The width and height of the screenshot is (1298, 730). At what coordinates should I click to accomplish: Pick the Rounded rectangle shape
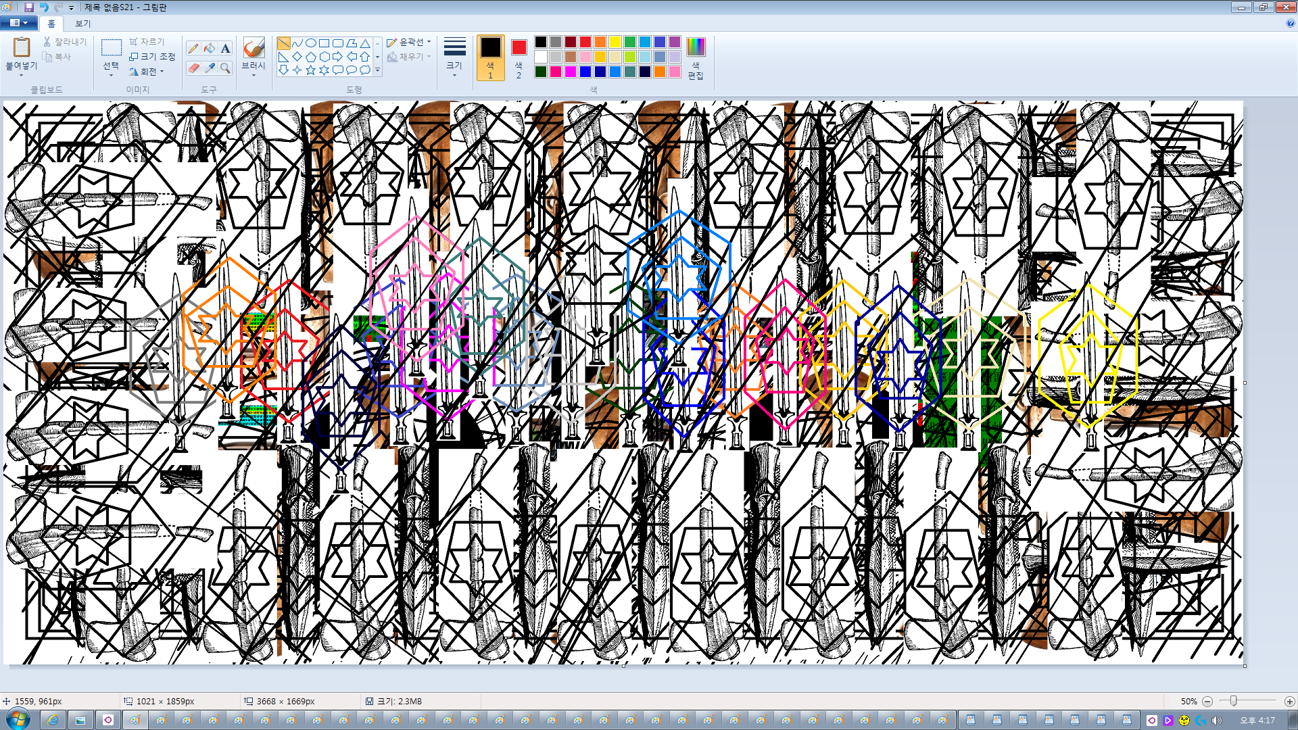338,43
